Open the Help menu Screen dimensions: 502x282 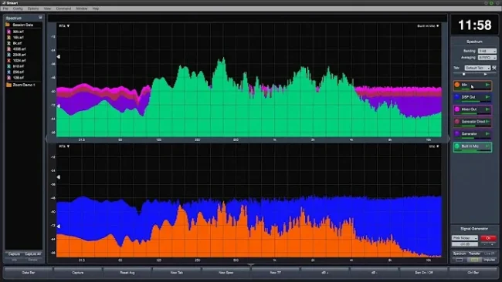[96, 8]
